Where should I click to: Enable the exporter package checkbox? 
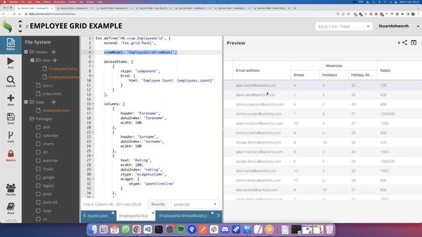pos(38,161)
